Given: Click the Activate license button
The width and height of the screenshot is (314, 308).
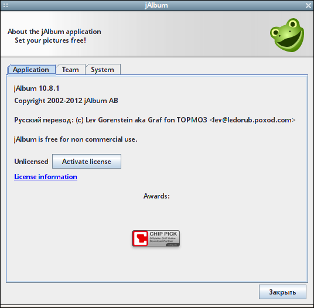Looking at the screenshot, I should 87,161.
